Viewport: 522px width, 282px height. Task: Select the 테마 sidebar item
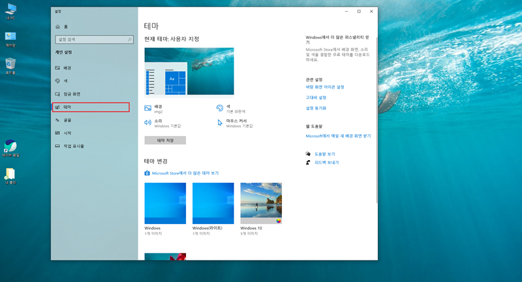(x=91, y=107)
